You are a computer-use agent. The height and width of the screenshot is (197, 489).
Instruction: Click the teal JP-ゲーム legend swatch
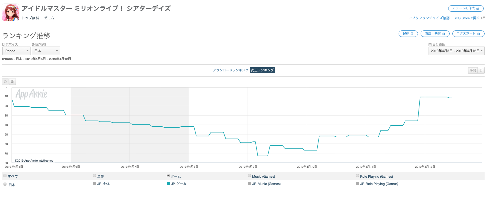(x=168, y=184)
